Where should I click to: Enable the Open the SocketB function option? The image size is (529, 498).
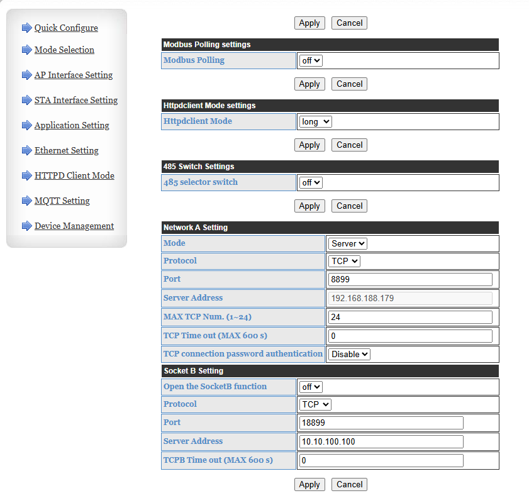click(x=310, y=387)
